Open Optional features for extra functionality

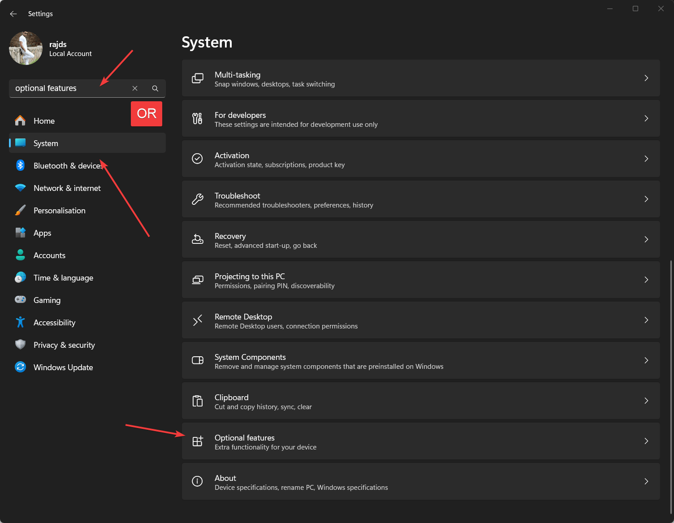pos(421,441)
